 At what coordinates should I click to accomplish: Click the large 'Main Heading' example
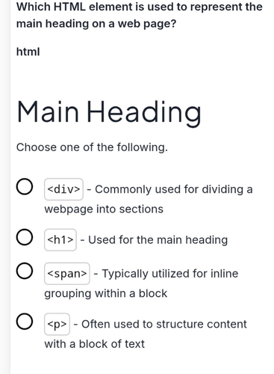(109, 112)
